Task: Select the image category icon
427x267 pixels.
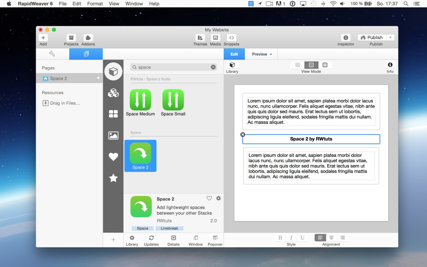Action: point(113,135)
